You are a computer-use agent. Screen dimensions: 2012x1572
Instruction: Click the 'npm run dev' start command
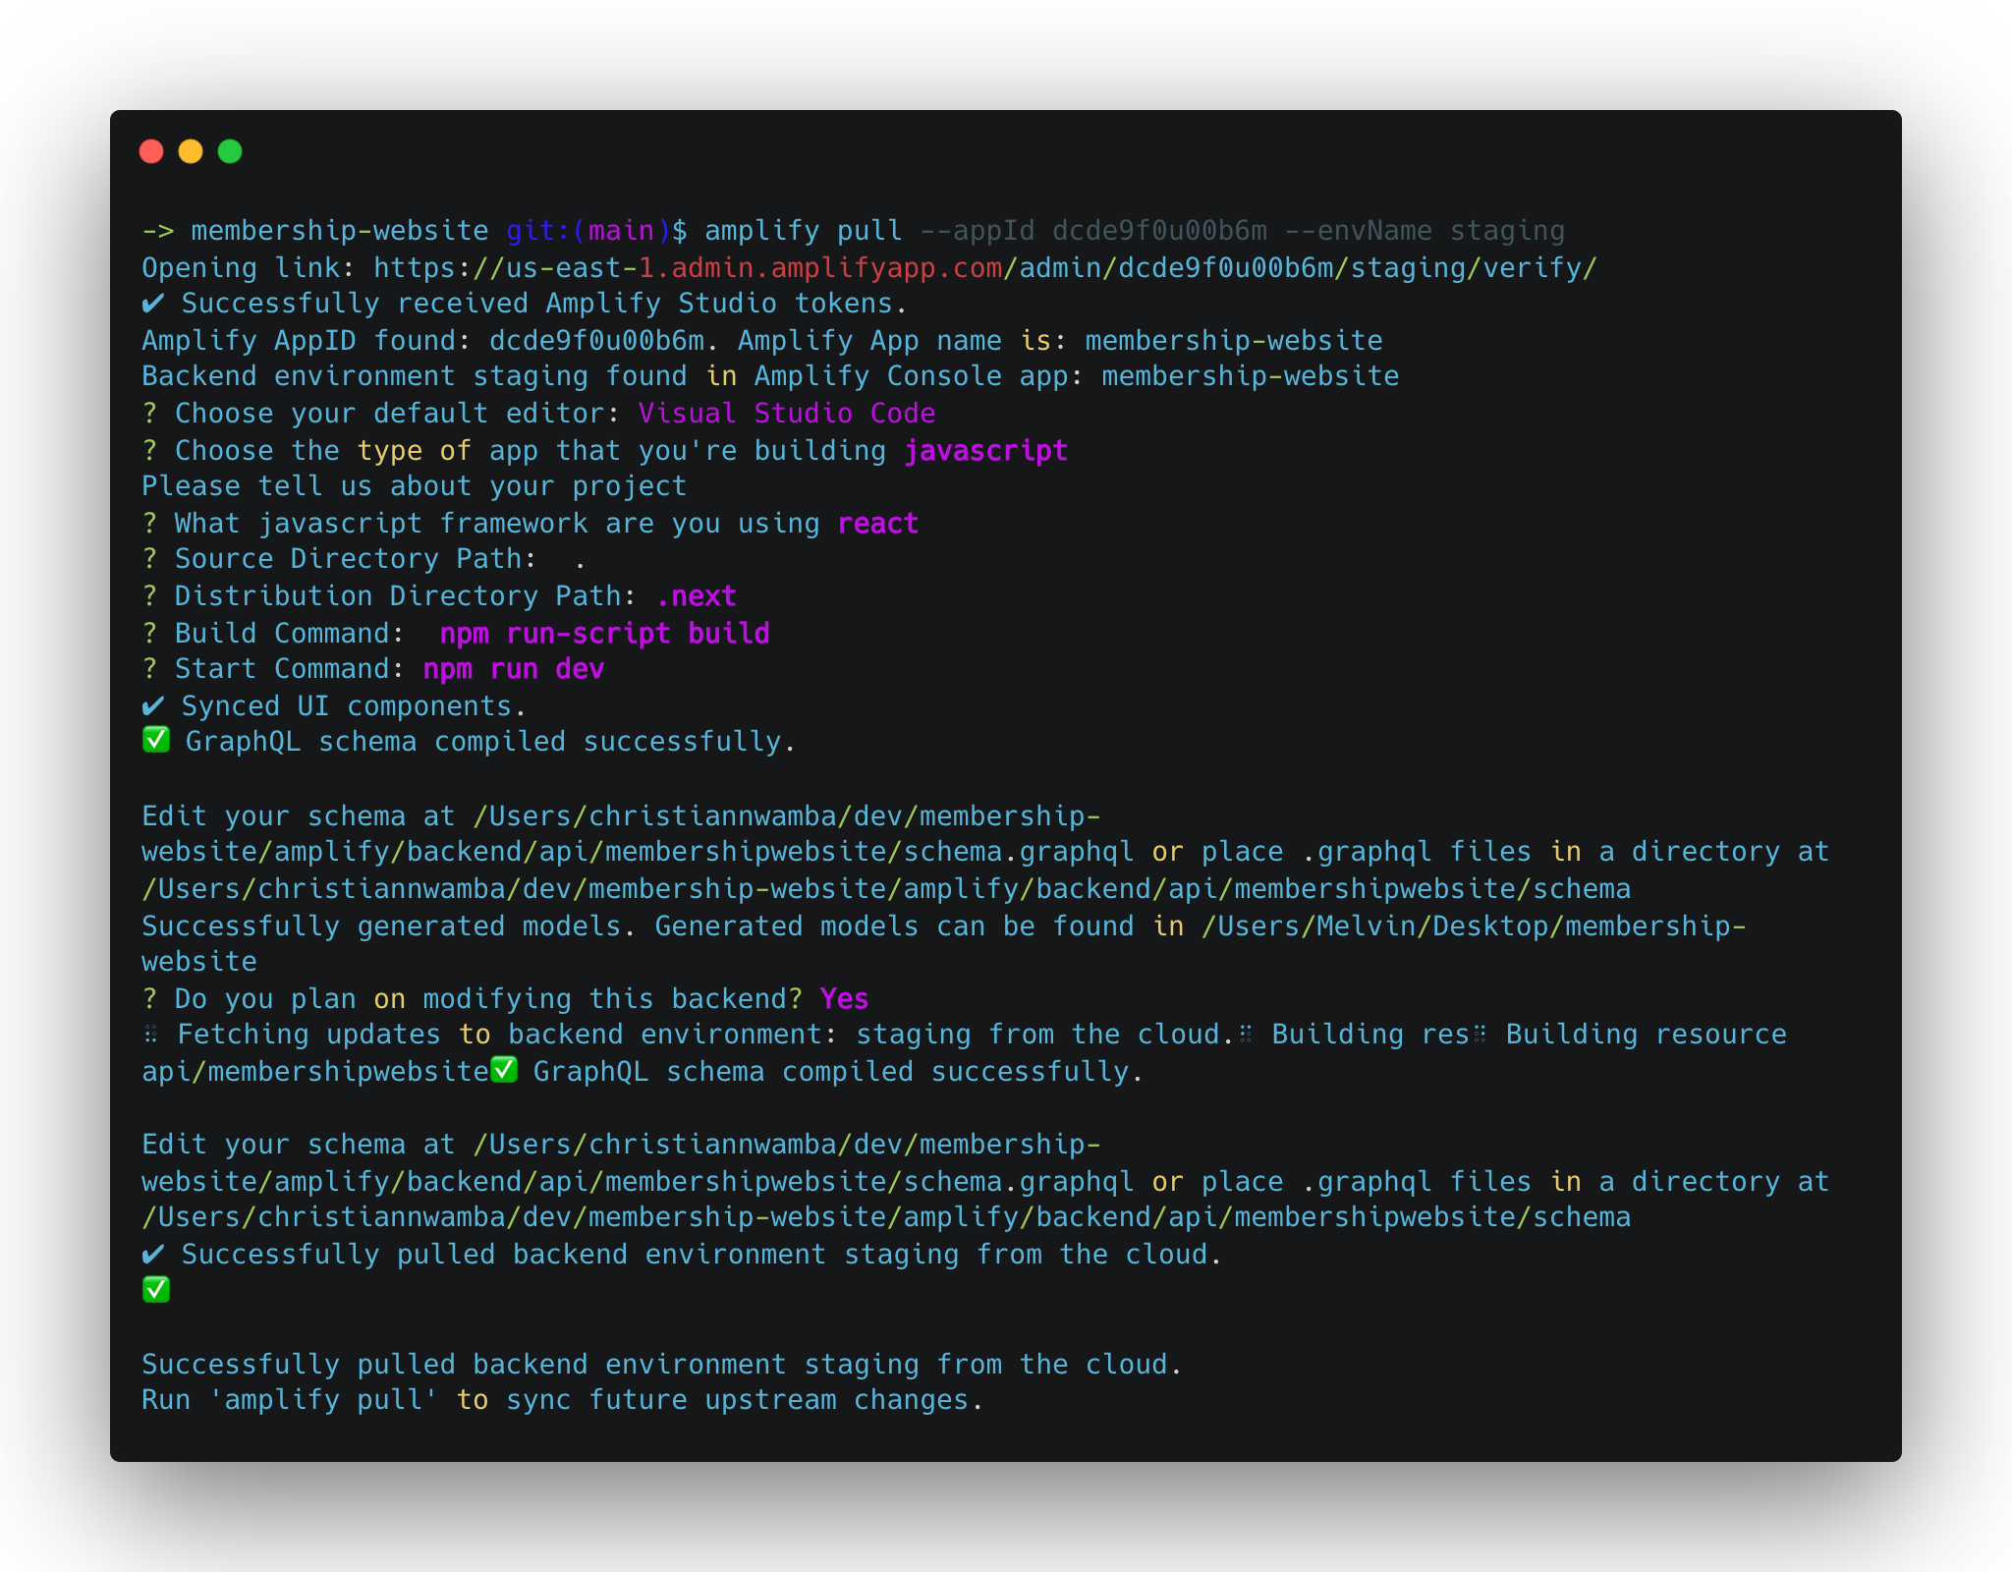514,669
